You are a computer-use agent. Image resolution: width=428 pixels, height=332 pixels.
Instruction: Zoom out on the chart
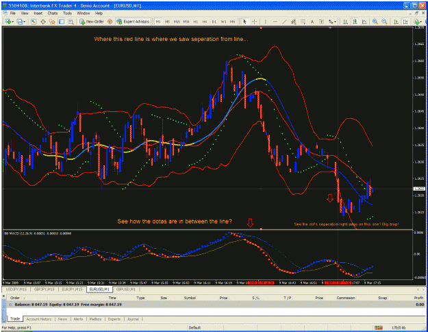pos(384,21)
